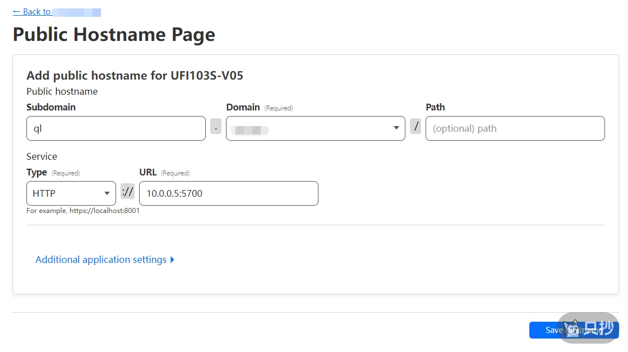
Task: Click the dot separator after Subdomain
Action: pyautogui.click(x=216, y=127)
